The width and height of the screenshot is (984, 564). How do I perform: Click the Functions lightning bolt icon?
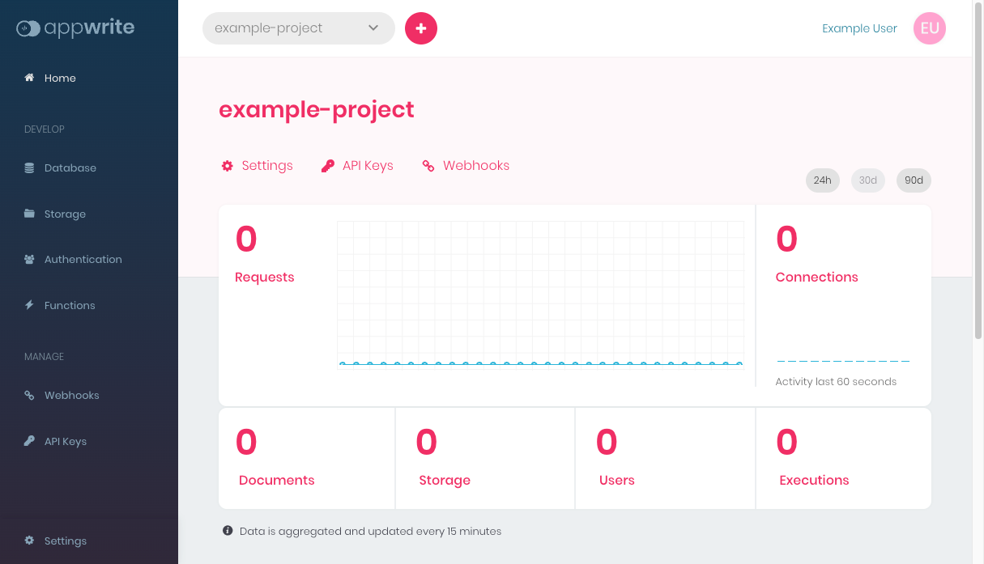tap(29, 305)
